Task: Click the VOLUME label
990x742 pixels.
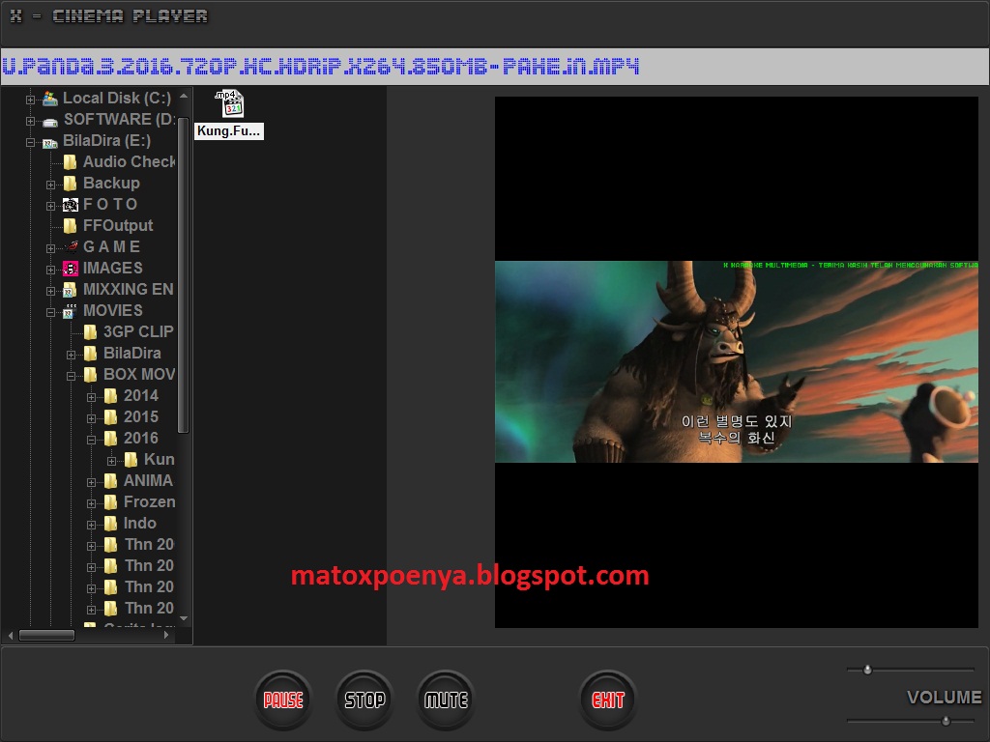Action: pos(944,698)
